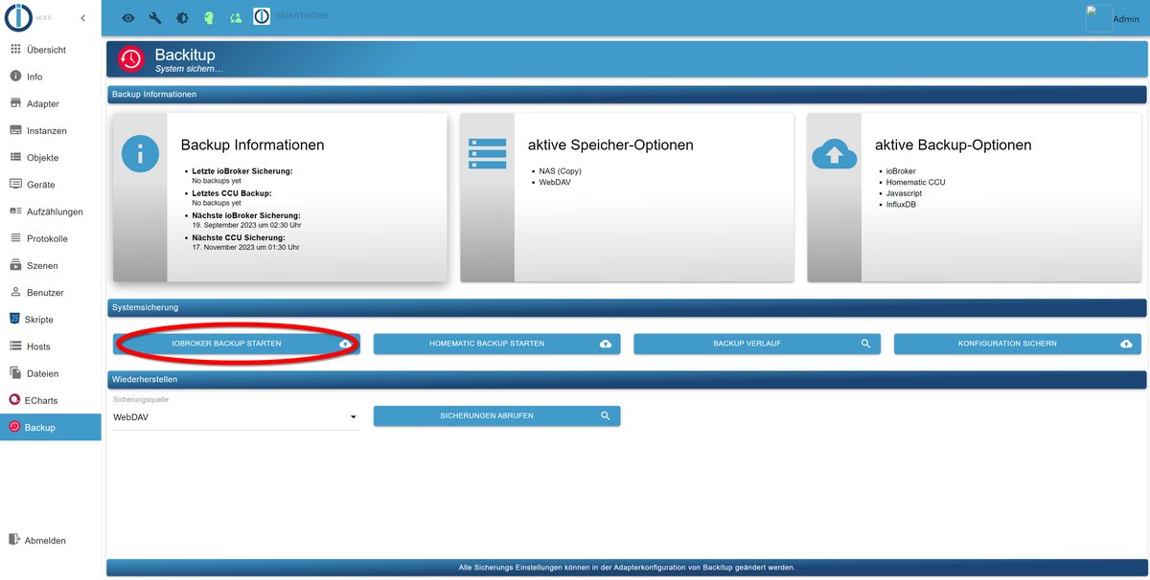Click 'Homematic CCU' backup option text
Screen dimensions: 1150x580
(915, 182)
